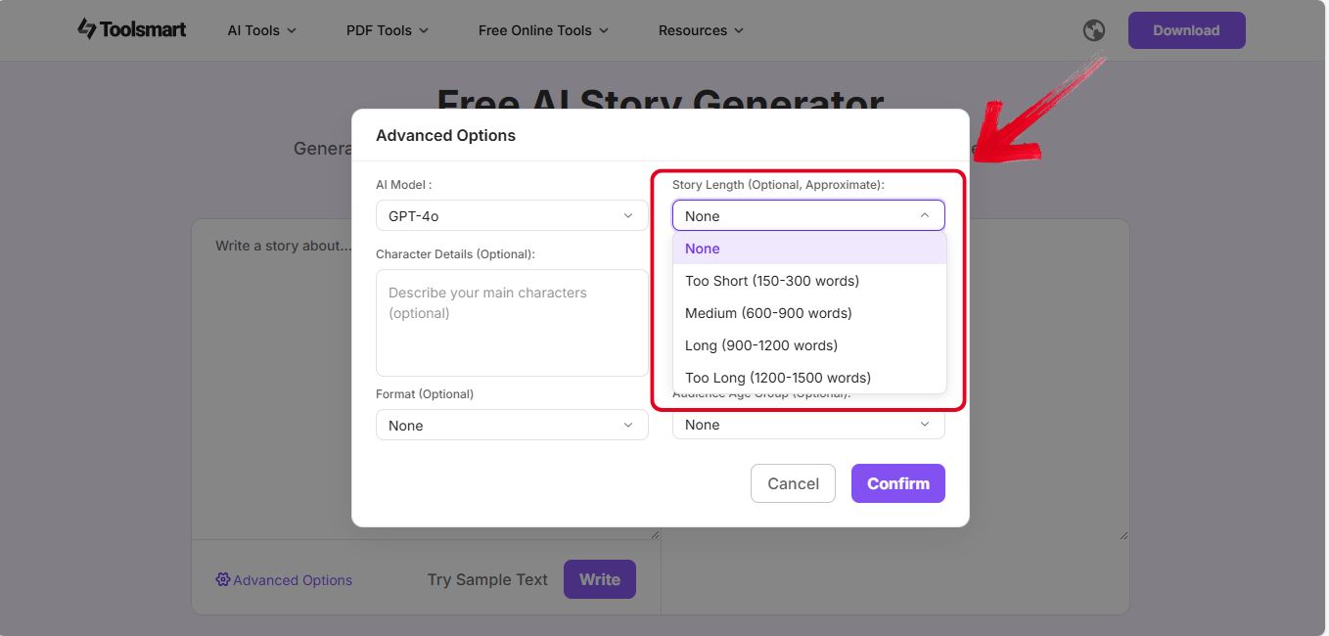
Task: Choose None in the Story Length list
Action: [x=702, y=249]
